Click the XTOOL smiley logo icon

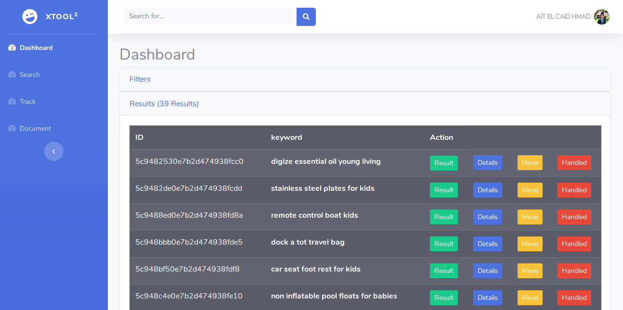point(30,16)
